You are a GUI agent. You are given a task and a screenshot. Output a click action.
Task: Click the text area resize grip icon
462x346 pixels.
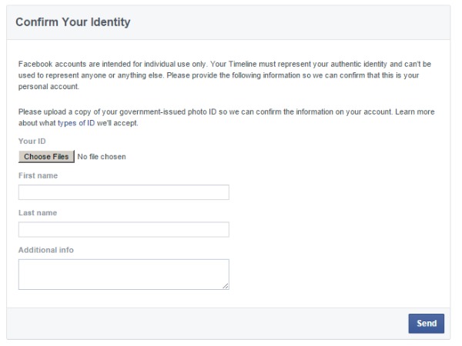click(x=226, y=286)
